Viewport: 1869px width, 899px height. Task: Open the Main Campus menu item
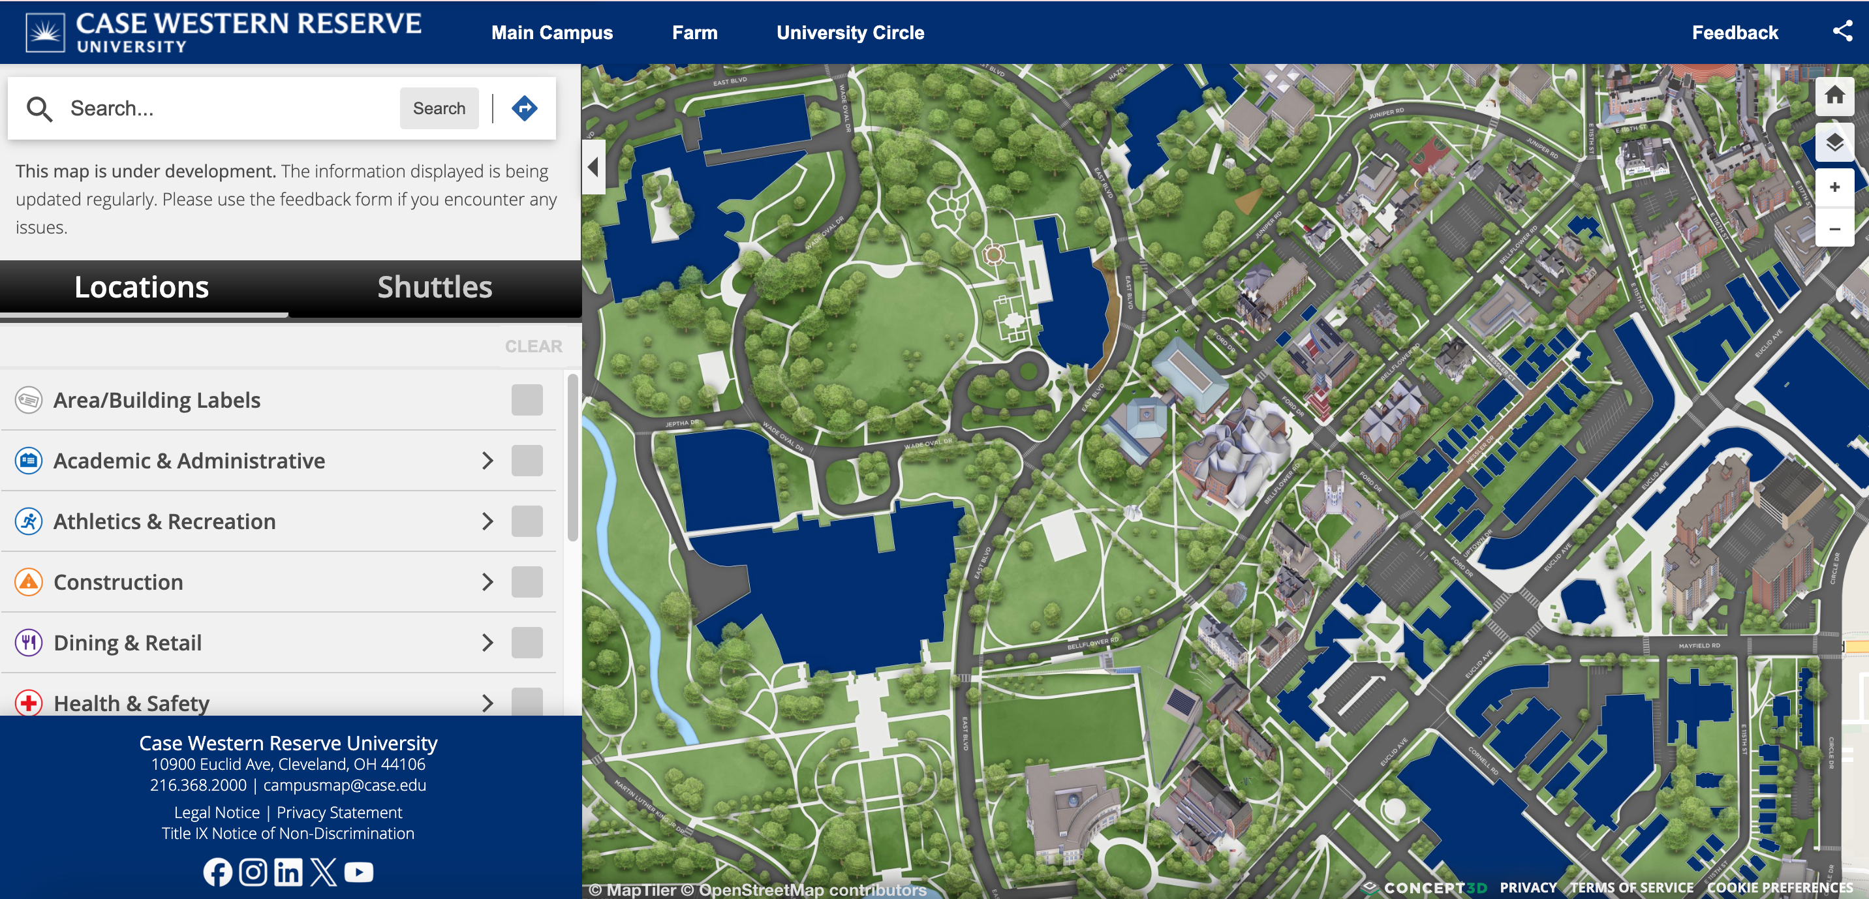[551, 33]
